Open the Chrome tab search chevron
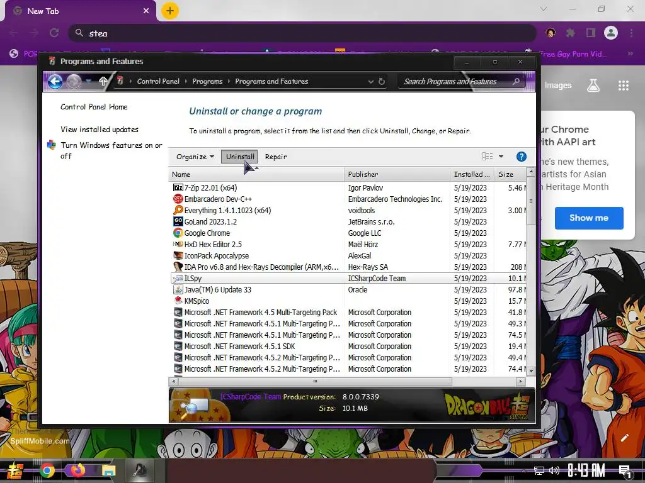Screen dimensions: 645x483 [x=544, y=9]
